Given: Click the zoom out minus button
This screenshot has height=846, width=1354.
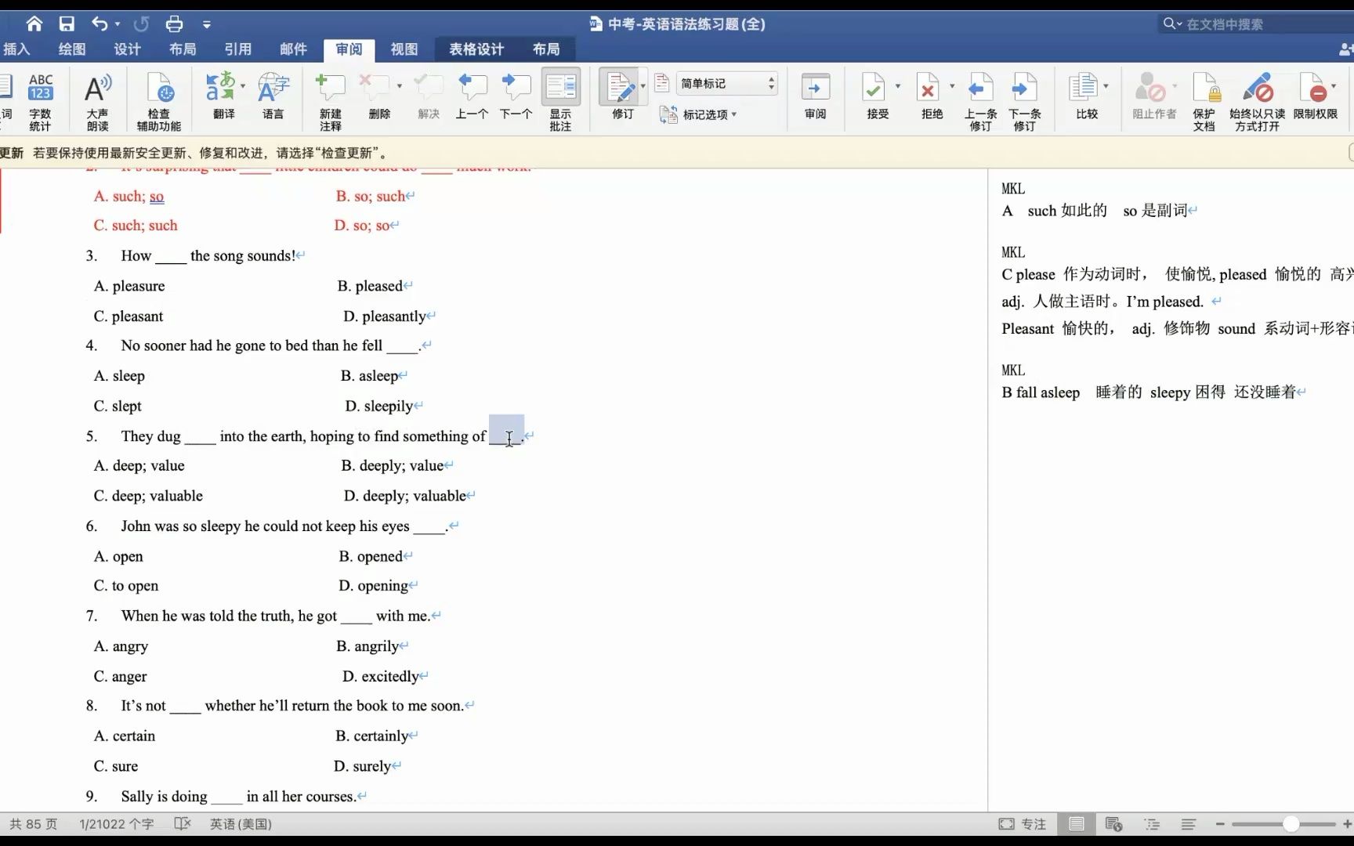Looking at the screenshot, I should coord(1220,824).
